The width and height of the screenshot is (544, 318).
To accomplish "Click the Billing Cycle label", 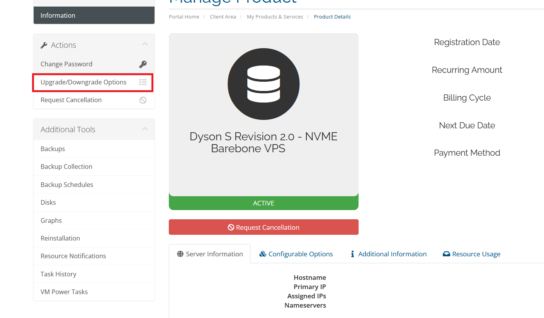I will (467, 98).
